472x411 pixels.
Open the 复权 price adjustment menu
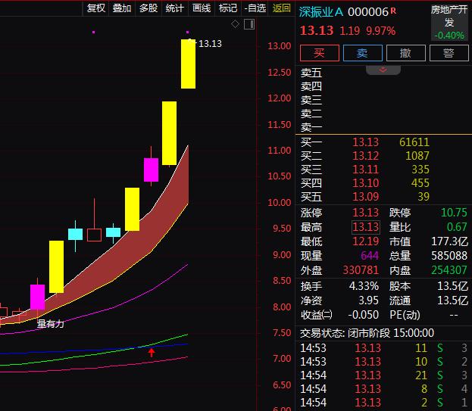tap(96, 8)
